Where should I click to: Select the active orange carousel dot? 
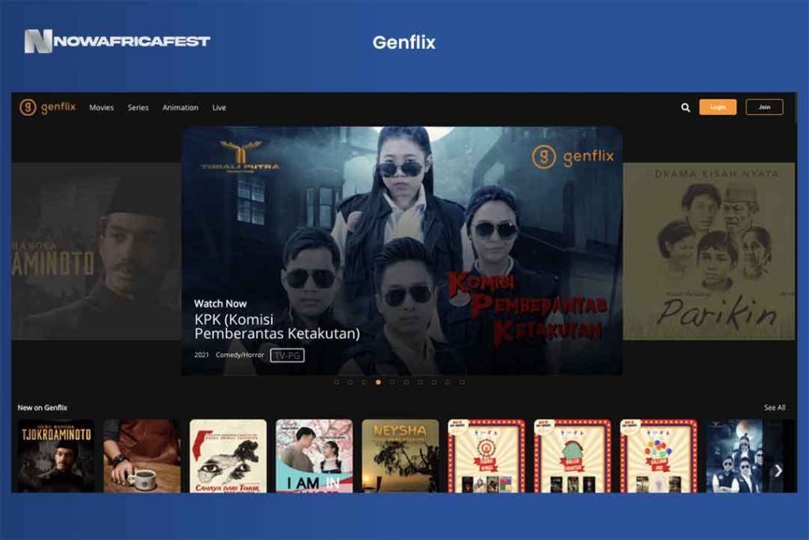[x=378, y=382]
